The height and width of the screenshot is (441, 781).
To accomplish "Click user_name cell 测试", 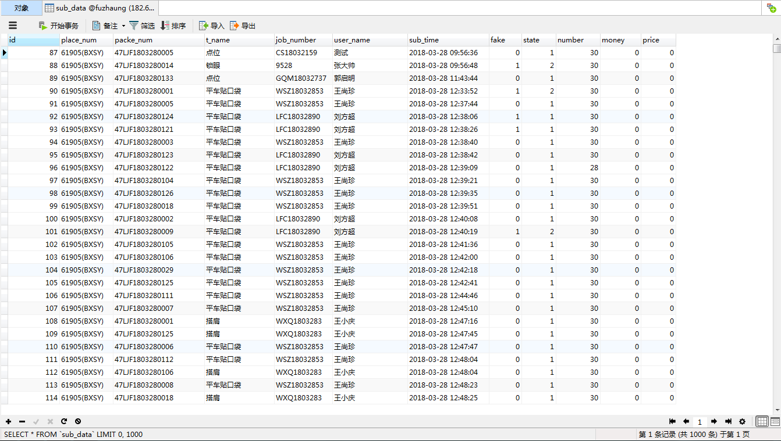I will coord(370,53).
